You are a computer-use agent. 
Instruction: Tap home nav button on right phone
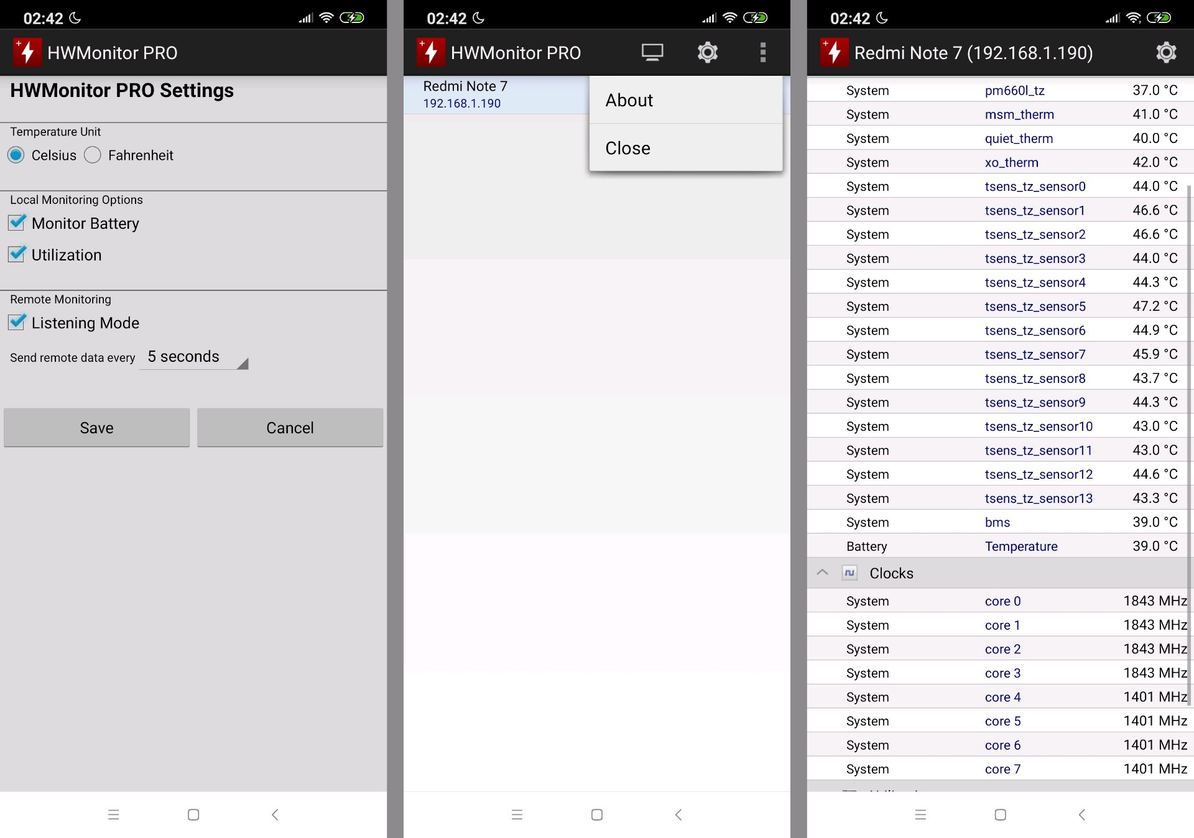(x=1001, y=814)
